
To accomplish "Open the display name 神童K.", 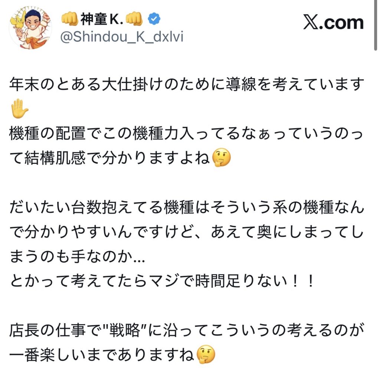I will pos(102,19).
